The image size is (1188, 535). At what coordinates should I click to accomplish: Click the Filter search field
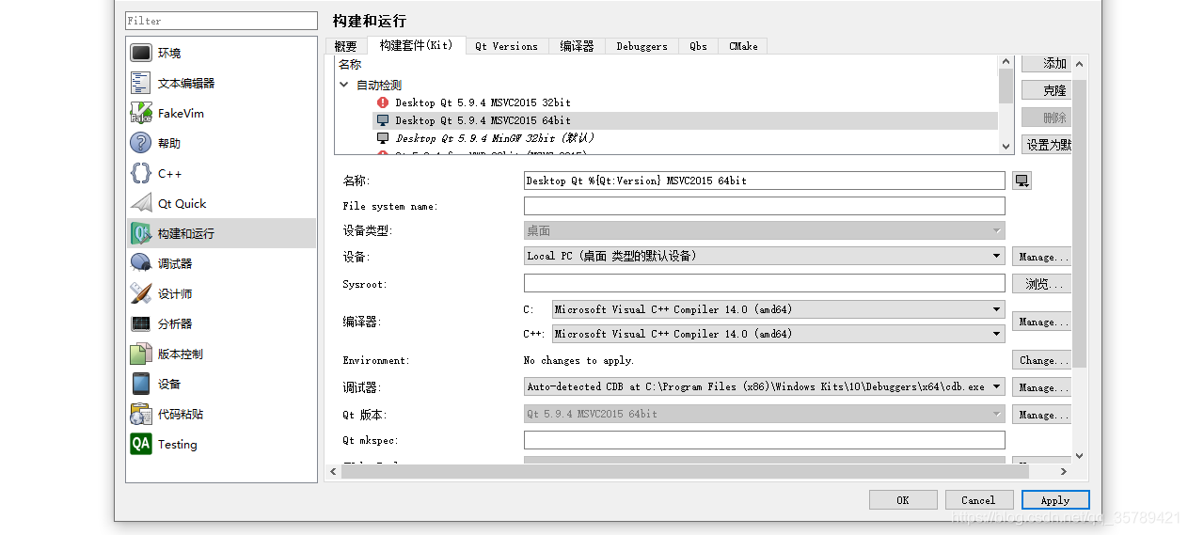[222, 21]
